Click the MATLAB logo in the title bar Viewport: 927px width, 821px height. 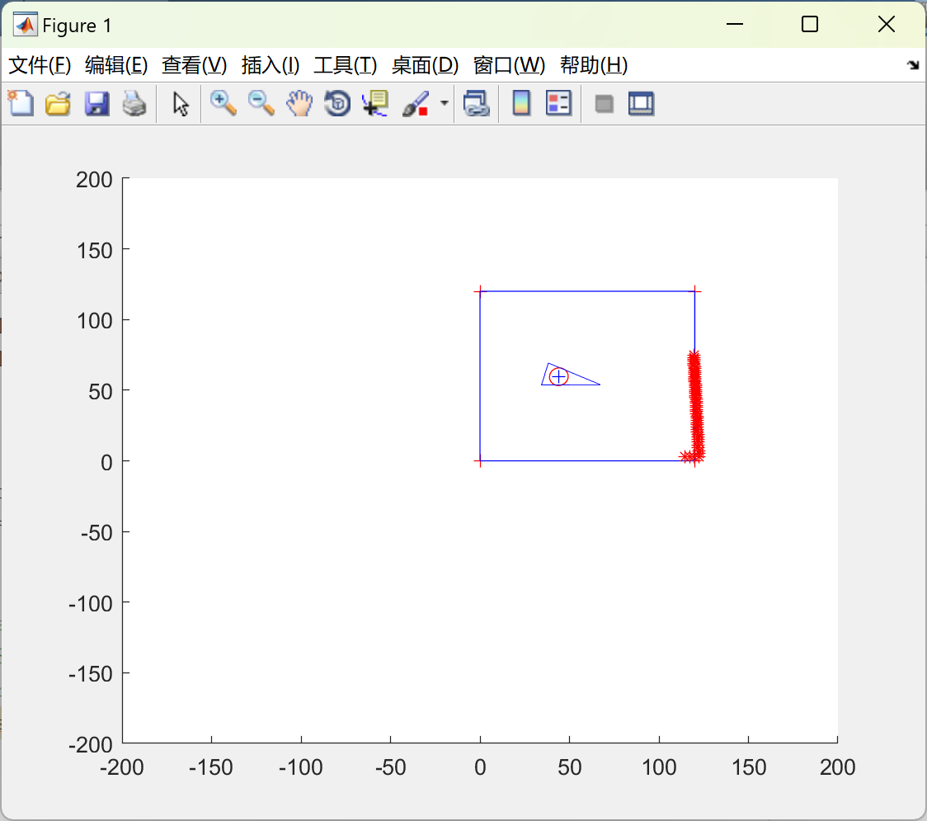(x=26, y=24)
